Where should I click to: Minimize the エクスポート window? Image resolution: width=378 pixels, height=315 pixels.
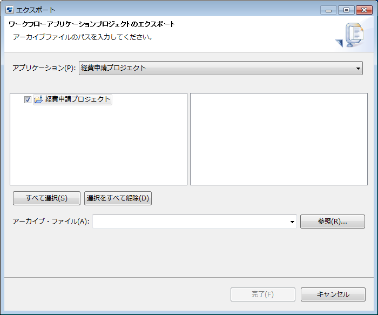click(x=328, y=10)
